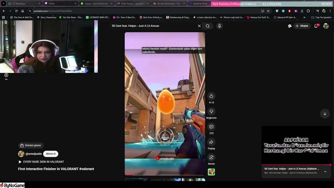Click the urnotjustin channel avatar
Viewport: 334px width, 188px height.
click(x=21, y=154)
